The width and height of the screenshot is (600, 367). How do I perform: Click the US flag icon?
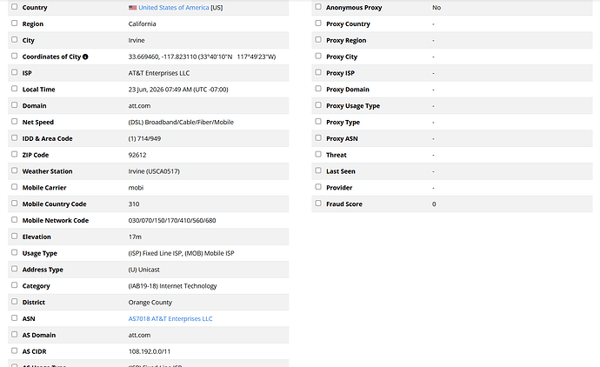point(133,8)
